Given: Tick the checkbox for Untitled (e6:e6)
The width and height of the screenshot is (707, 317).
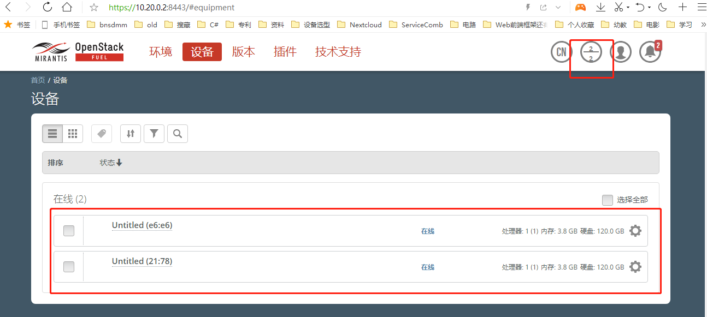Looking at the screenshot, I should [x=68, y=230].
